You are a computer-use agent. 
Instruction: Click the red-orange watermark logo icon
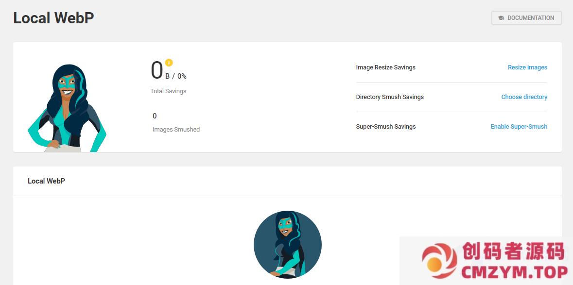[x=439, y=261]
